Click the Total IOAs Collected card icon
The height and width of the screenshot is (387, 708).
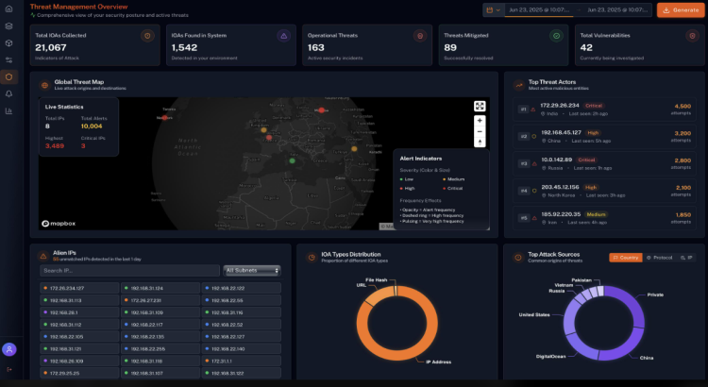(147, 36)
